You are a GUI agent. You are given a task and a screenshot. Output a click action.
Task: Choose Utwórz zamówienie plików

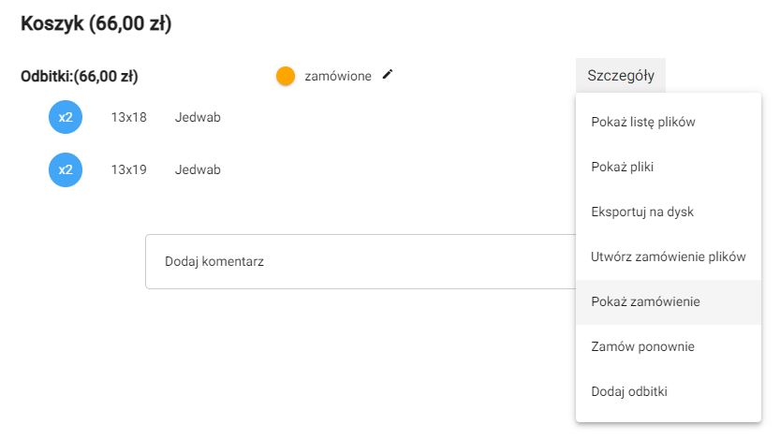(669, 256)
